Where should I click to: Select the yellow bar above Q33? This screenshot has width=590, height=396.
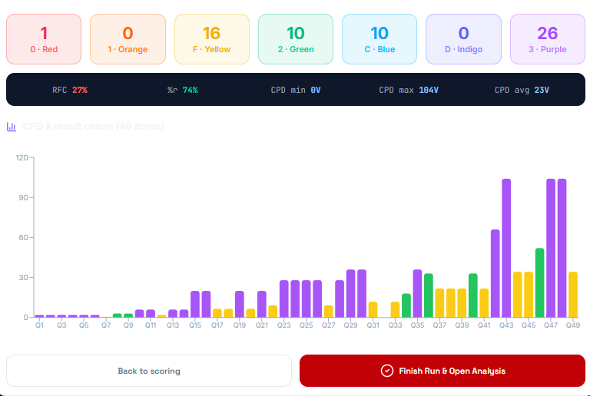click(x=395, y=309)
